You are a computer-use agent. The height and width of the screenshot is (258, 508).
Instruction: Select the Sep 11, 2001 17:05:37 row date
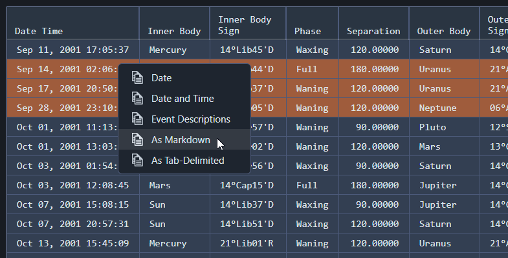pos(73,50)
